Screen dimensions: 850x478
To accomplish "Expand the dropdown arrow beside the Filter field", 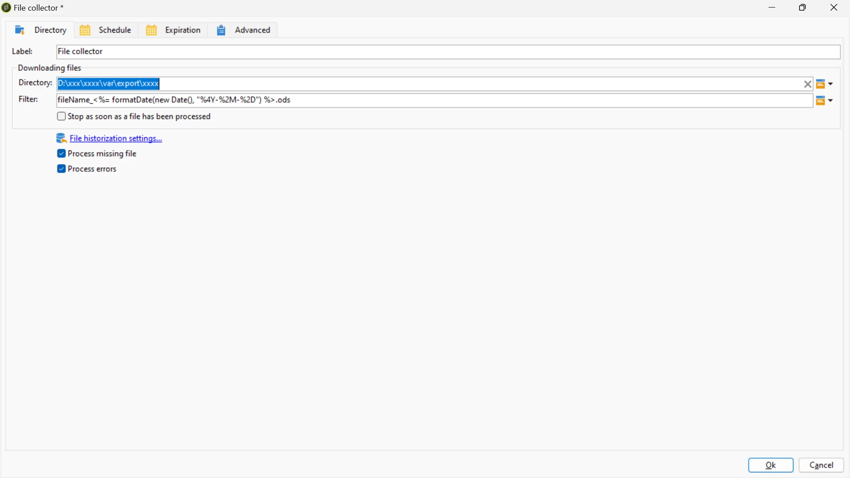I will (831, 101).
